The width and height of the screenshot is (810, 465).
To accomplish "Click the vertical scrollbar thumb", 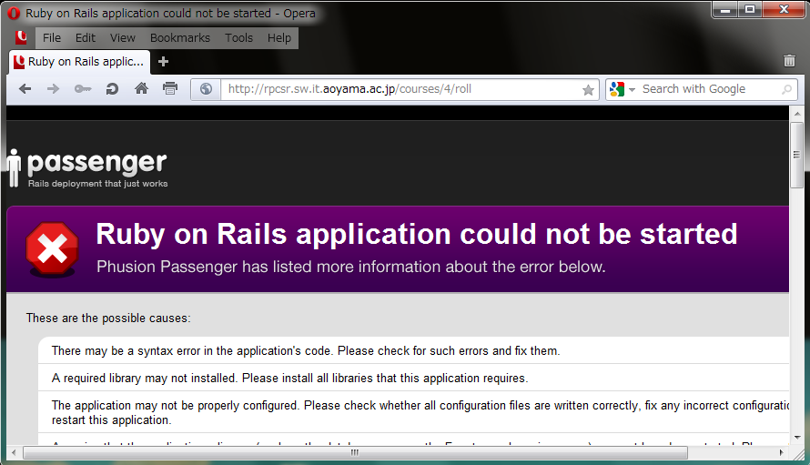I will coord(797,155).
